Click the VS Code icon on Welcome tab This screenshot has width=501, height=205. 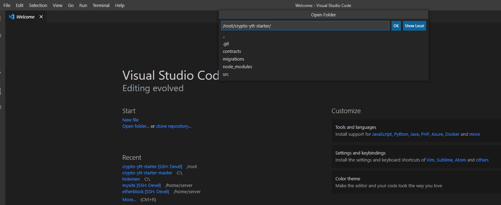11,17
